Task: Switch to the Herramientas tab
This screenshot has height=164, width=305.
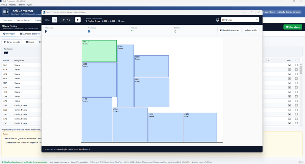Action: coord(23,20)
